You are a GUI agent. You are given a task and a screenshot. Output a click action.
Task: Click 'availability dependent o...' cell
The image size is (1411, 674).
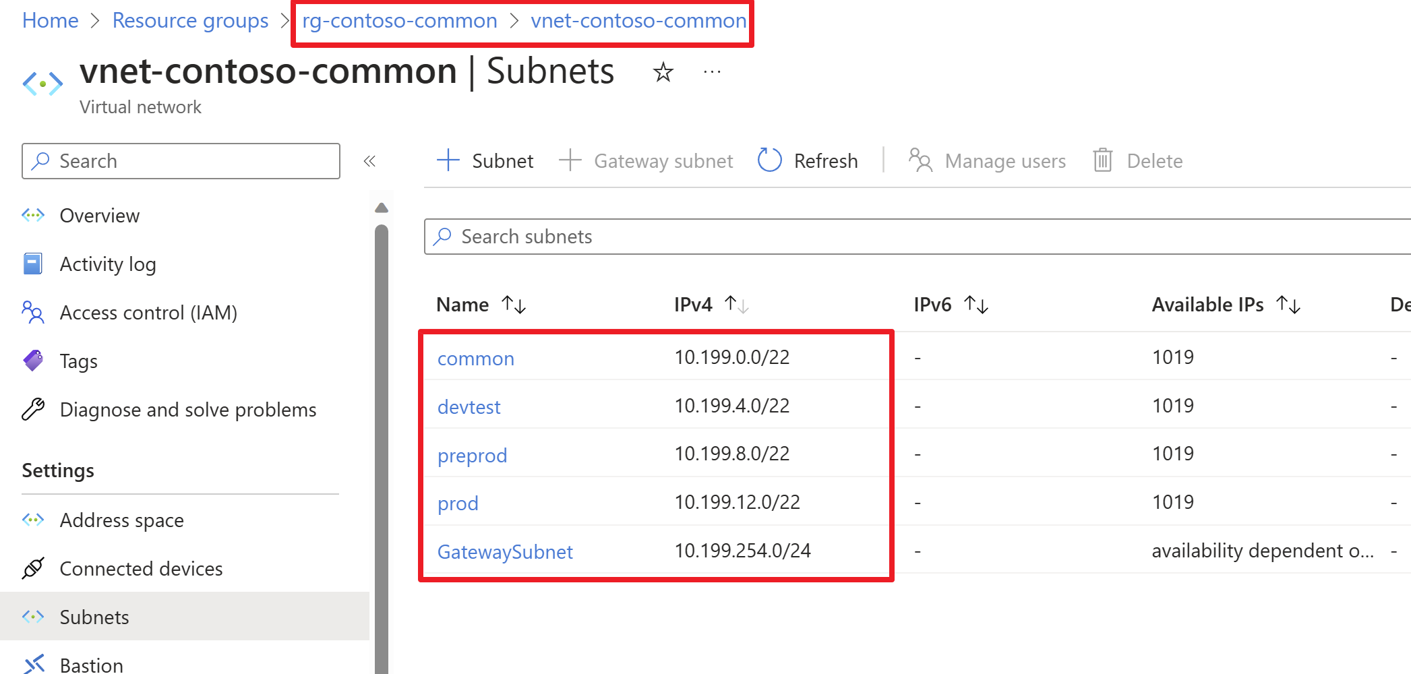point(1262,551)
